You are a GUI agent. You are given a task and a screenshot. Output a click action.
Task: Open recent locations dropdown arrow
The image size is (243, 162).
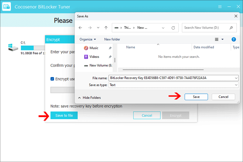[98, 28]
